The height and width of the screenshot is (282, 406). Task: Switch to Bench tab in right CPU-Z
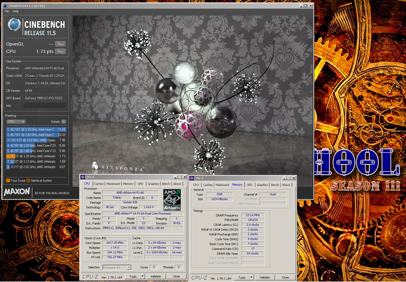click(x=275, y=185)
